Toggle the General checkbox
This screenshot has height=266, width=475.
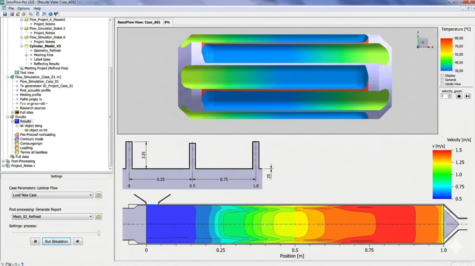point(442,80)
